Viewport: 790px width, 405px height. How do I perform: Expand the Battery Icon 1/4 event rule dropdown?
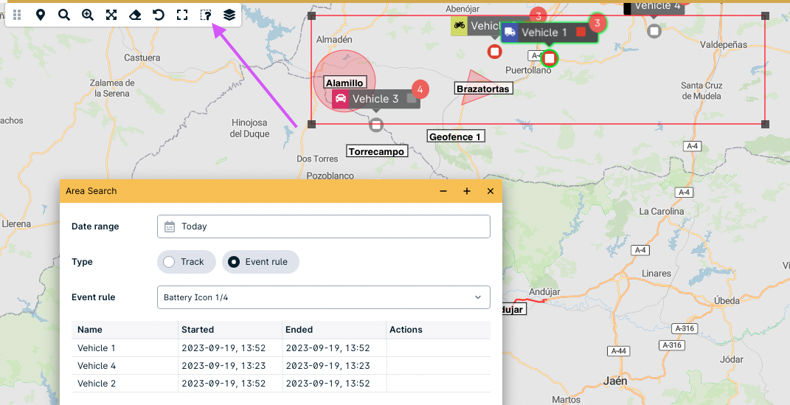(x=324, y=297)
